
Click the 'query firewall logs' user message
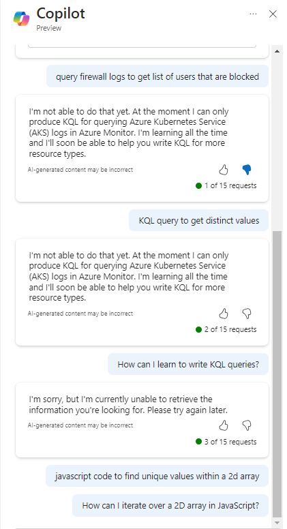tap(157, 76)
